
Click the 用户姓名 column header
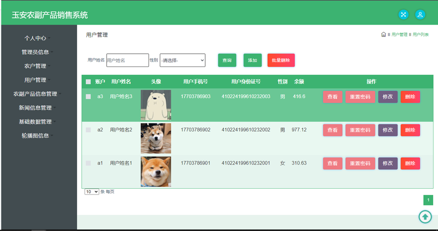(x=121, y=82)
